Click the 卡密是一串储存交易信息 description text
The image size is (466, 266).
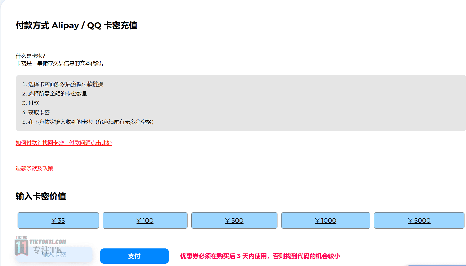60,63
